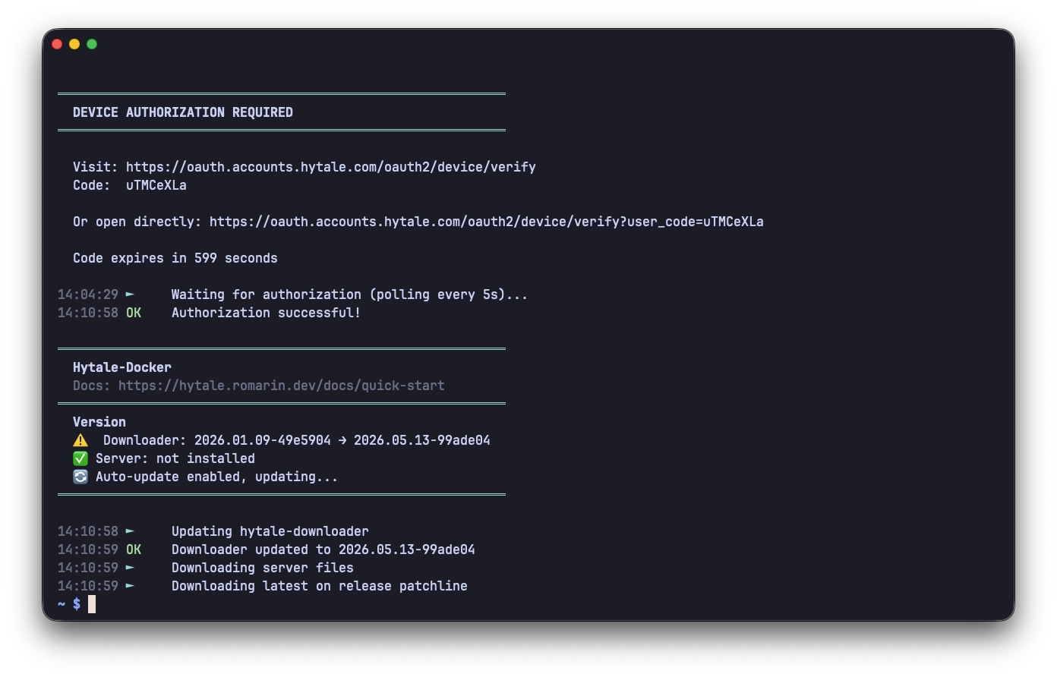Click the OK status beside Downloader updated
This screenshot has width=1057, height=677.
tap(134, 549)
